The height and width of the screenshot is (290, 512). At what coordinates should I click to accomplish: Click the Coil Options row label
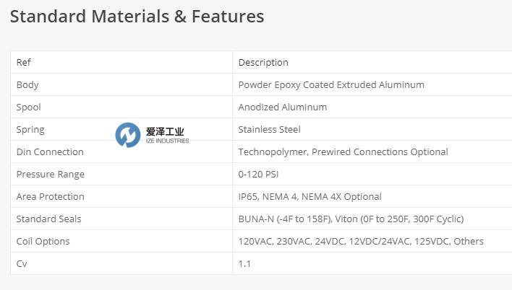[x=44, y=242]
